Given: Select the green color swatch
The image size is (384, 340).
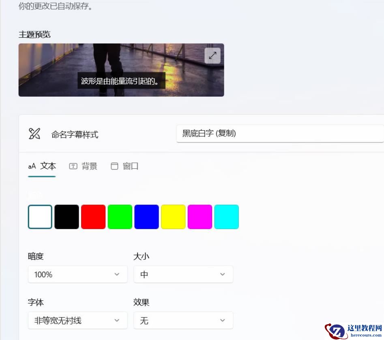Looking at the screenshot, I should (120, 217).
